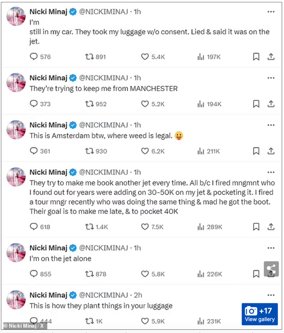Image resolution: width=284 pixels, height=333 pixels.
Task: Click the 'View gallery' +17 button
Action: point(260,314)
